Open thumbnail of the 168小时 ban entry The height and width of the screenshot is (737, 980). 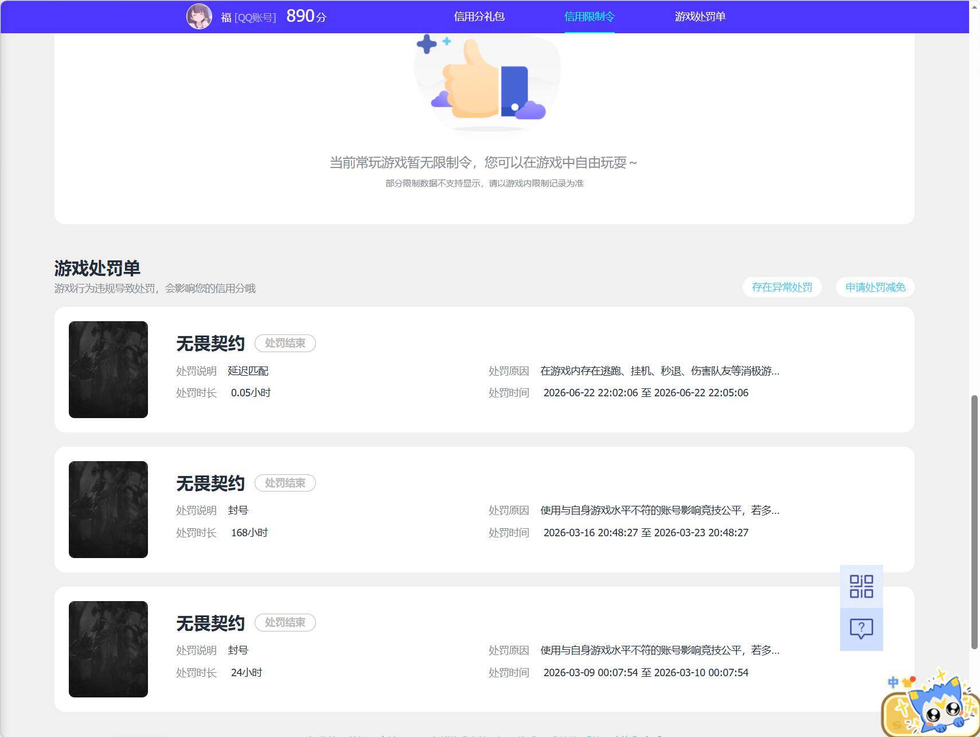pos(108,509)
